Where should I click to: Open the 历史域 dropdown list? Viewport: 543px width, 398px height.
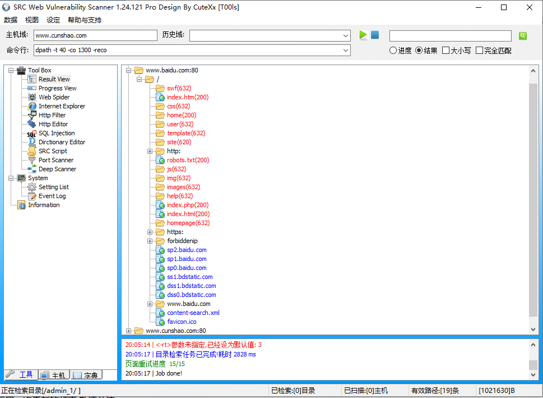click(x=346, y=36)
